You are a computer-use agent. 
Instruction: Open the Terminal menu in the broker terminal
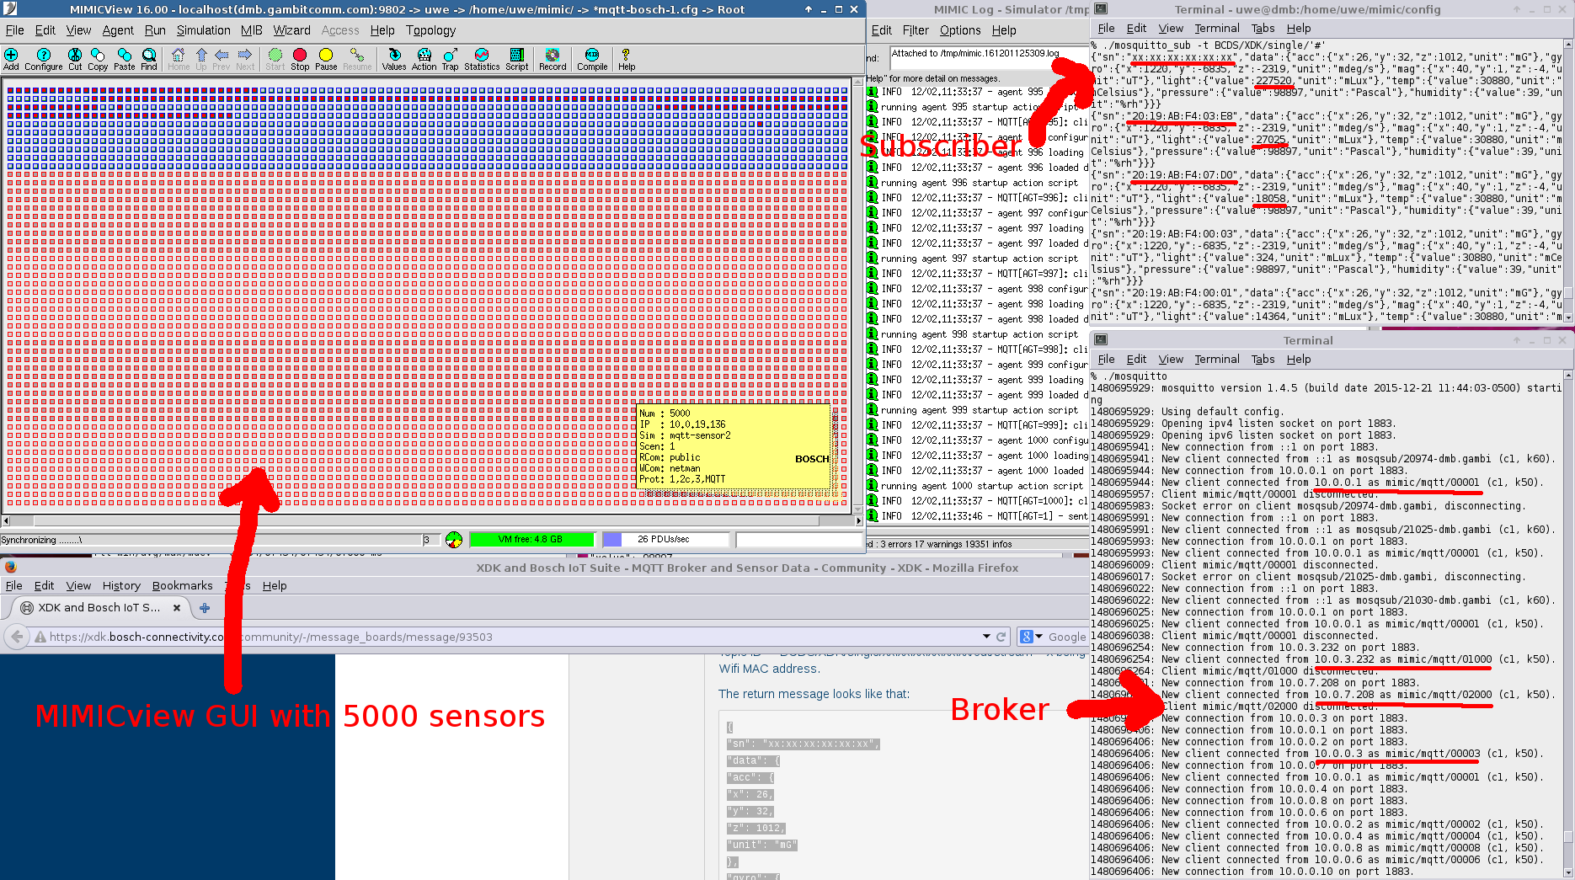pyautogui.click(x=1217, y=360)
